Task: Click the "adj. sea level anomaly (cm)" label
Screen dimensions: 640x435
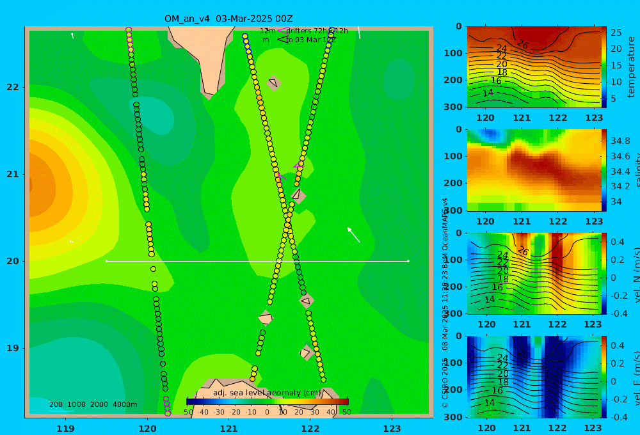Action: (267, 393)
